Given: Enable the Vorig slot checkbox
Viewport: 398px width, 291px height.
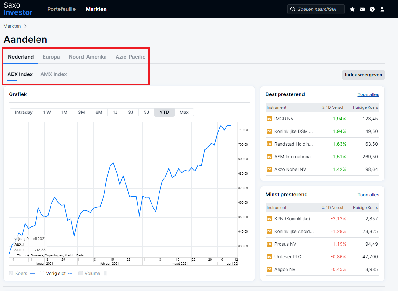Looking at the screenshot, I should pyautogui.click(x=42, y=273).
